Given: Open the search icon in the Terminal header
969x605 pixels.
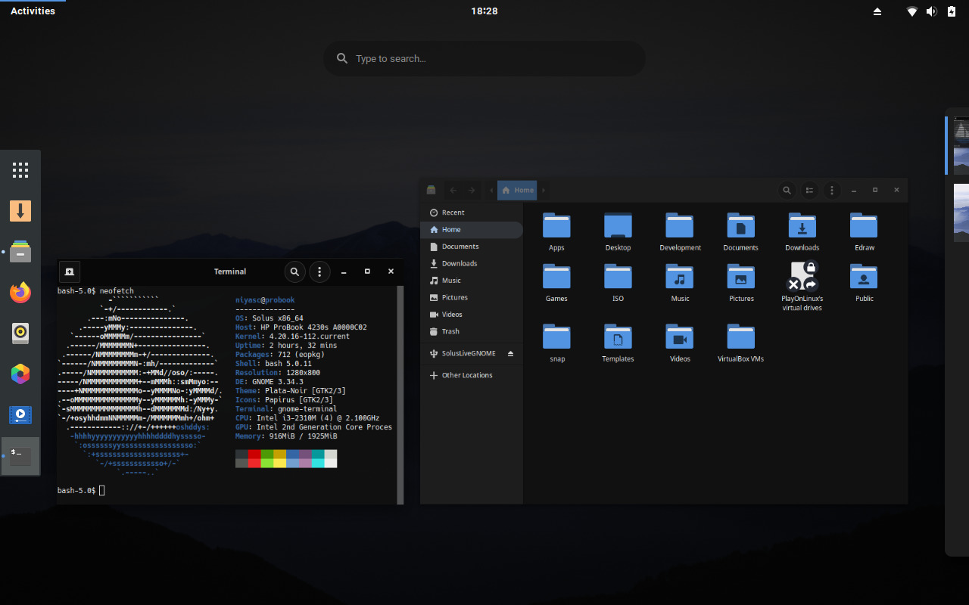Looking at the screenshot, I should [x=294, y=271].
